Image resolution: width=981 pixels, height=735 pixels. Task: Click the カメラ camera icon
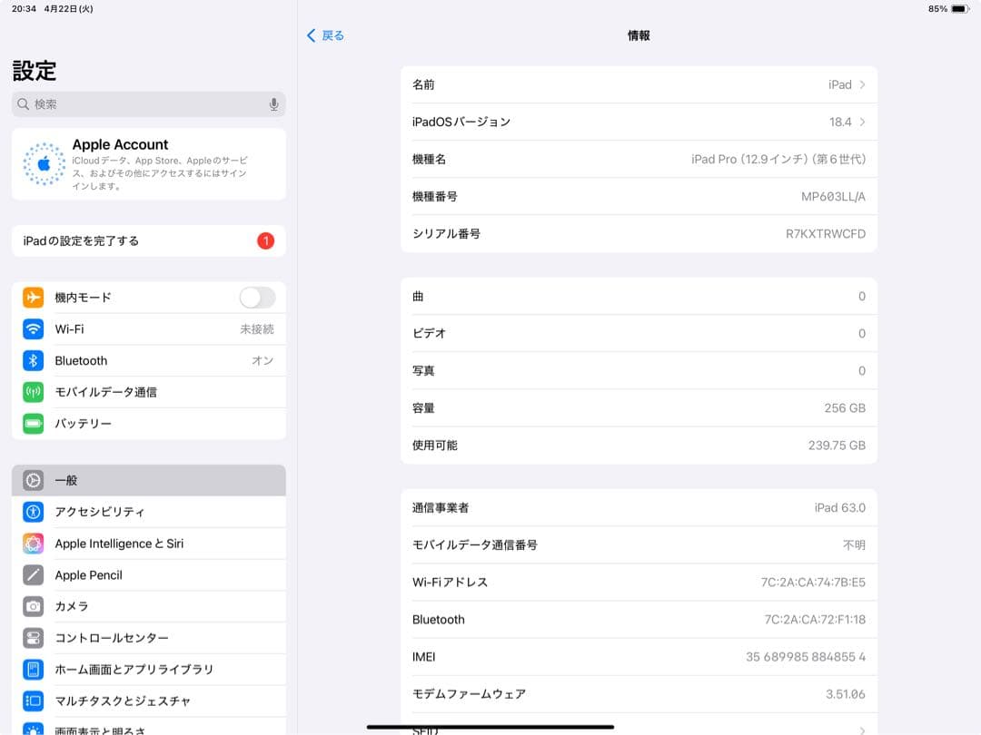pos(34,606)
